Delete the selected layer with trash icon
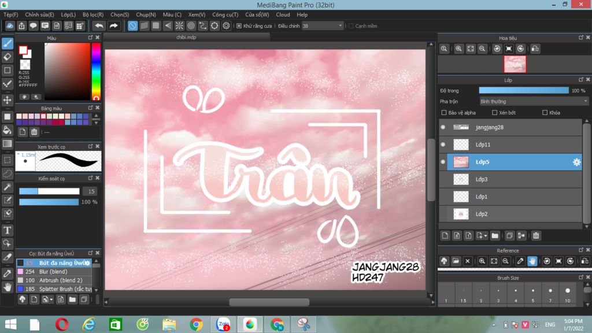 click(x=536, y=236)
